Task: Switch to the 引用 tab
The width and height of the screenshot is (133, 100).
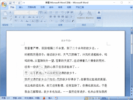Action: [x=43, y=7]
